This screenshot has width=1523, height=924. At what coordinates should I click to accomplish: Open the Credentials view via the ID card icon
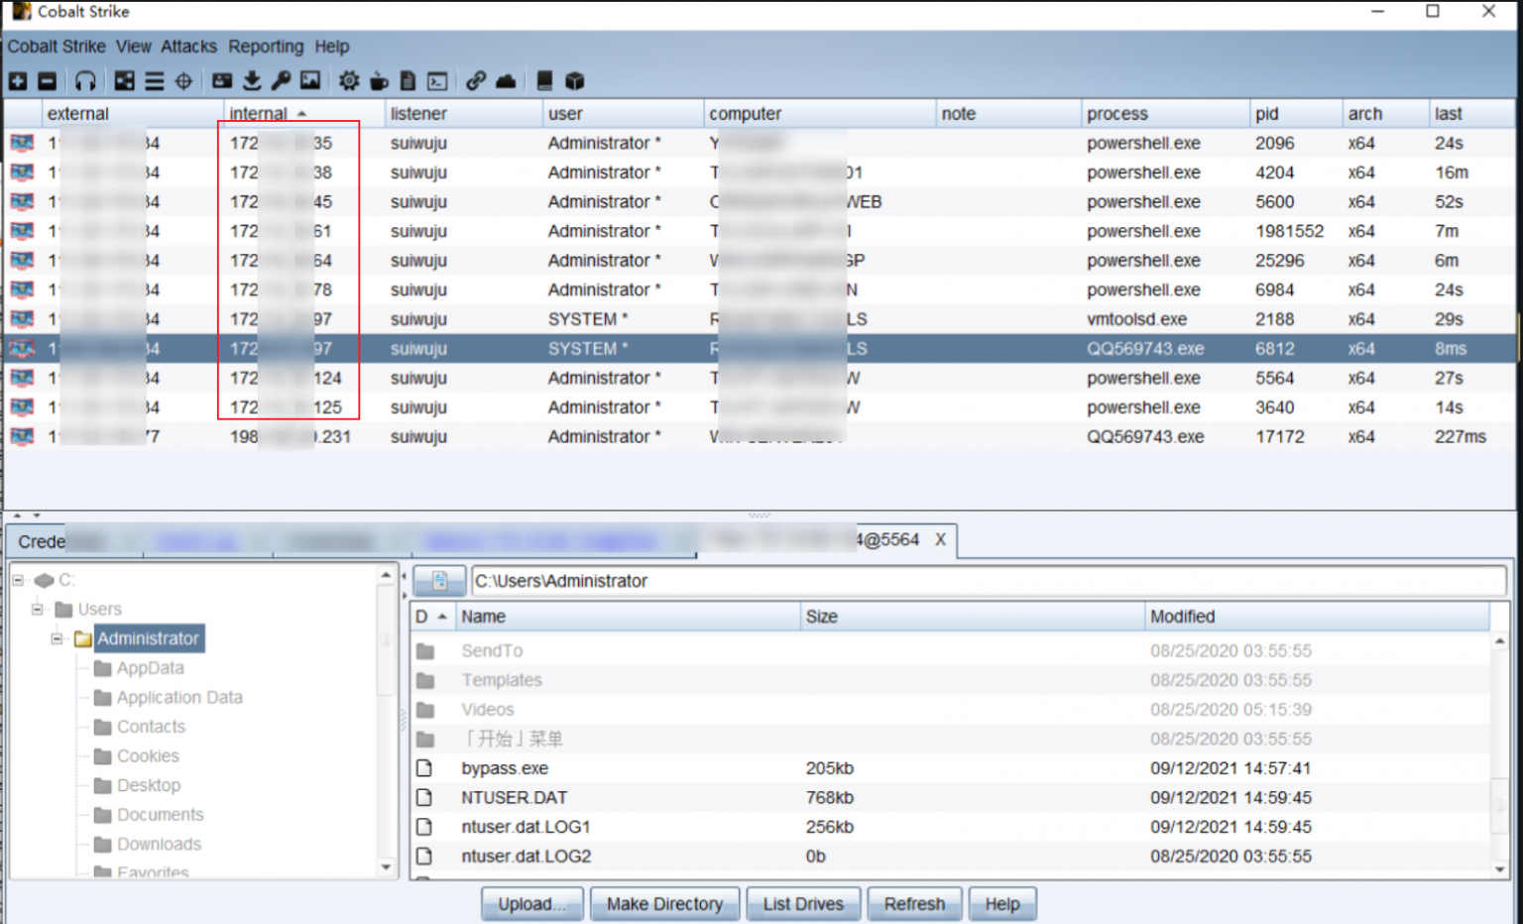point(222,81)
